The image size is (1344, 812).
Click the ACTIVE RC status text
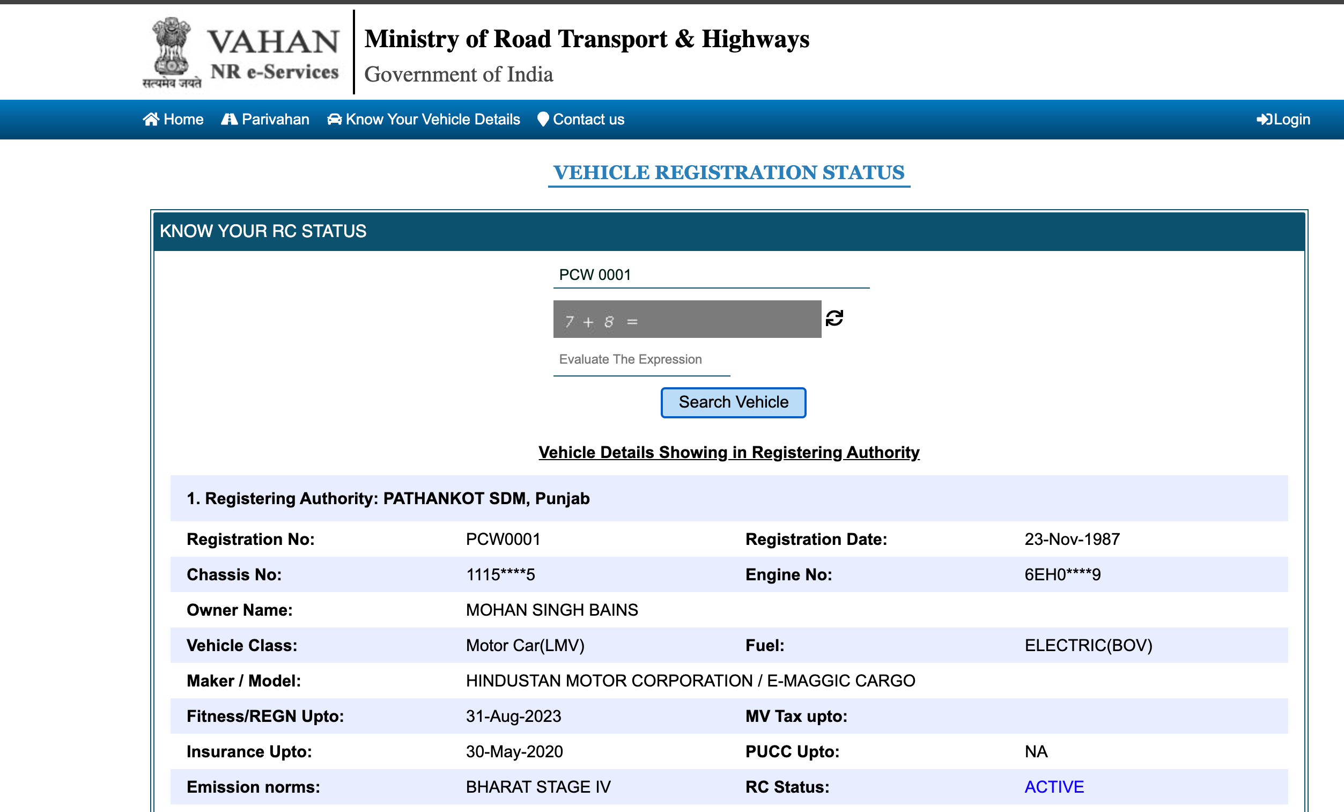1053,787
